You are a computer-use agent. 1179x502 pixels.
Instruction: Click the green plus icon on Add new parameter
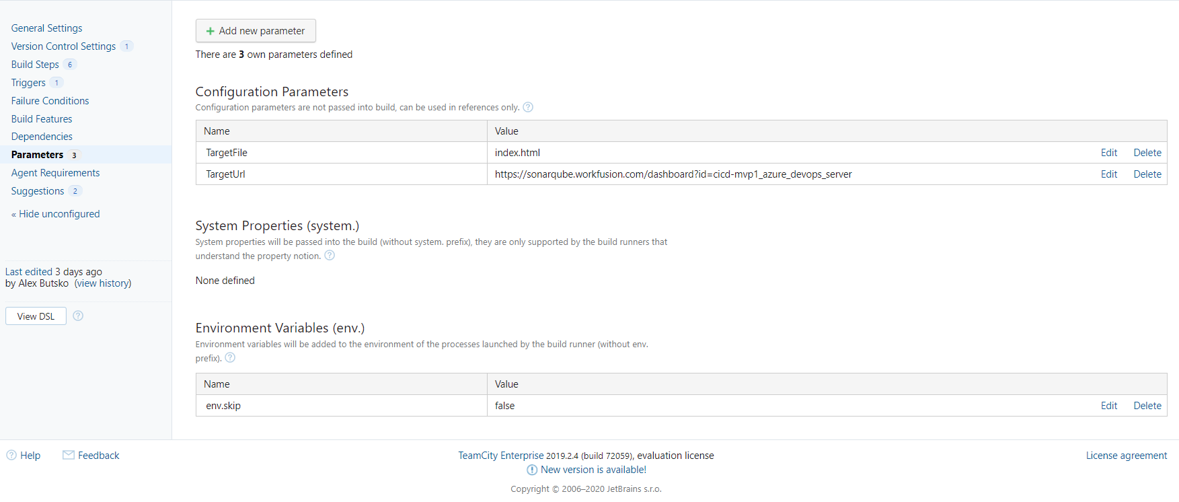tap(210, 31)
